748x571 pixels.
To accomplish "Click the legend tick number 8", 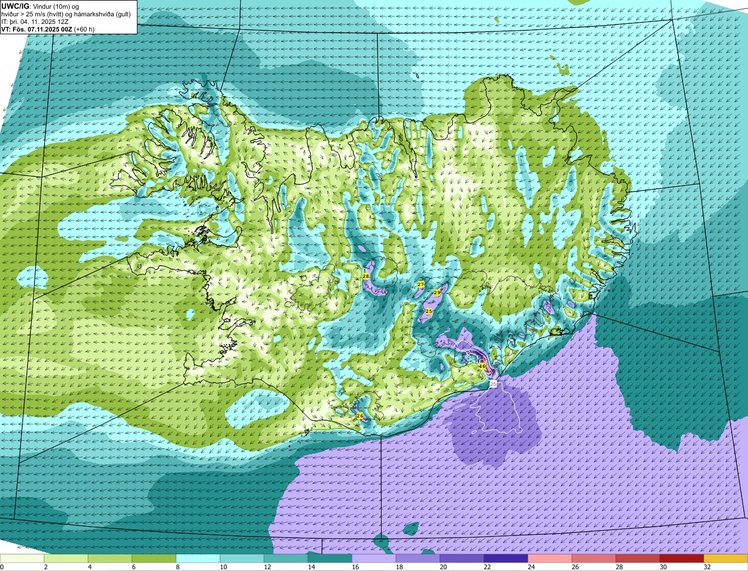I will (176, 567).
